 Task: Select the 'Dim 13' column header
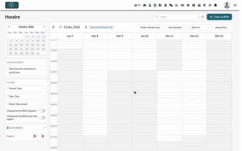219,36
